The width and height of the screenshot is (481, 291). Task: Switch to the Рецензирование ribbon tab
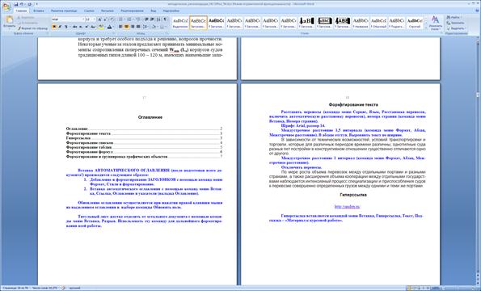133,11
